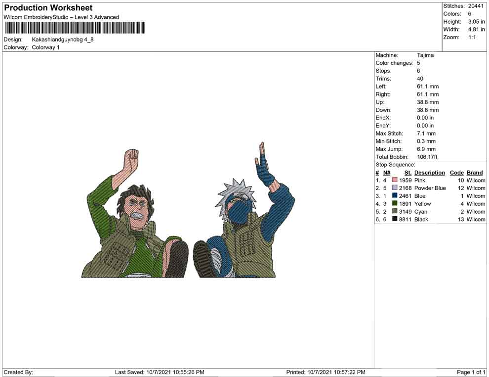Click the 'Code' column header
Screen dimensions: 489x377
[457, 173]
